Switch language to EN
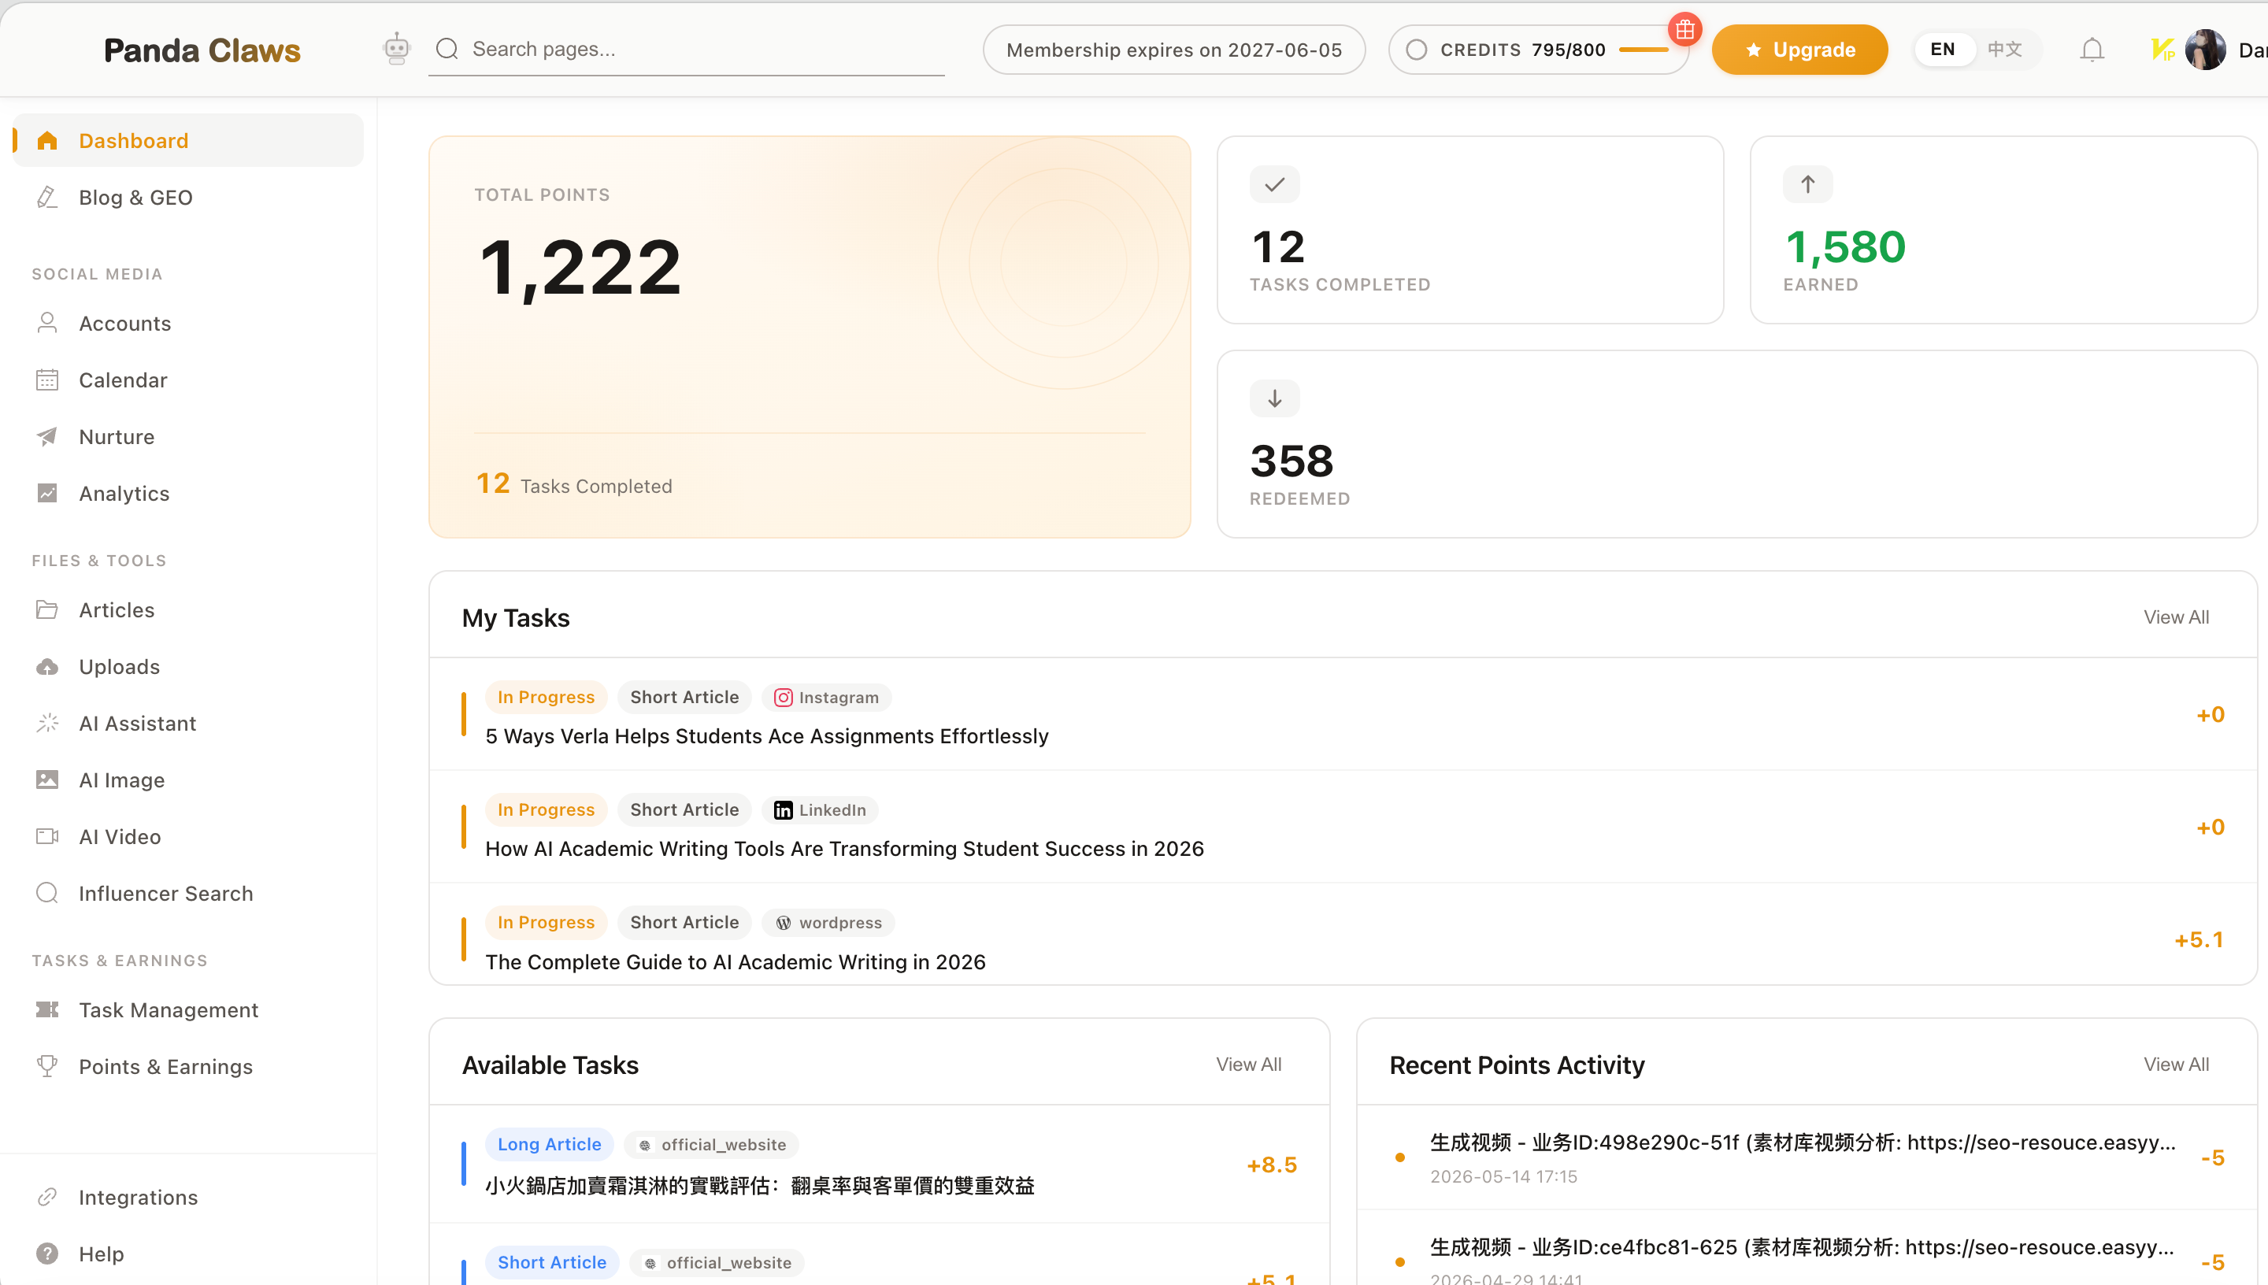 [x=1942, y=50]
